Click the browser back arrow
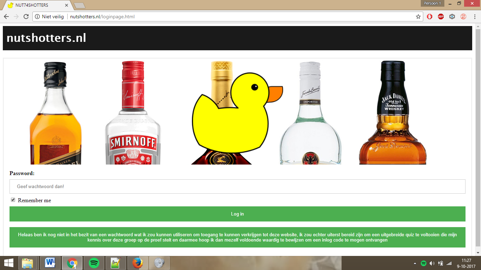Screen dimensions: 481x270 pos(6,17)
